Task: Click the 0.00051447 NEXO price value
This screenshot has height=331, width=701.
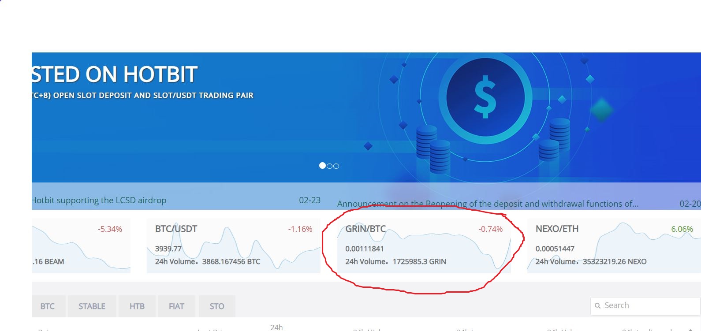Action: click(x=555, y=249)
